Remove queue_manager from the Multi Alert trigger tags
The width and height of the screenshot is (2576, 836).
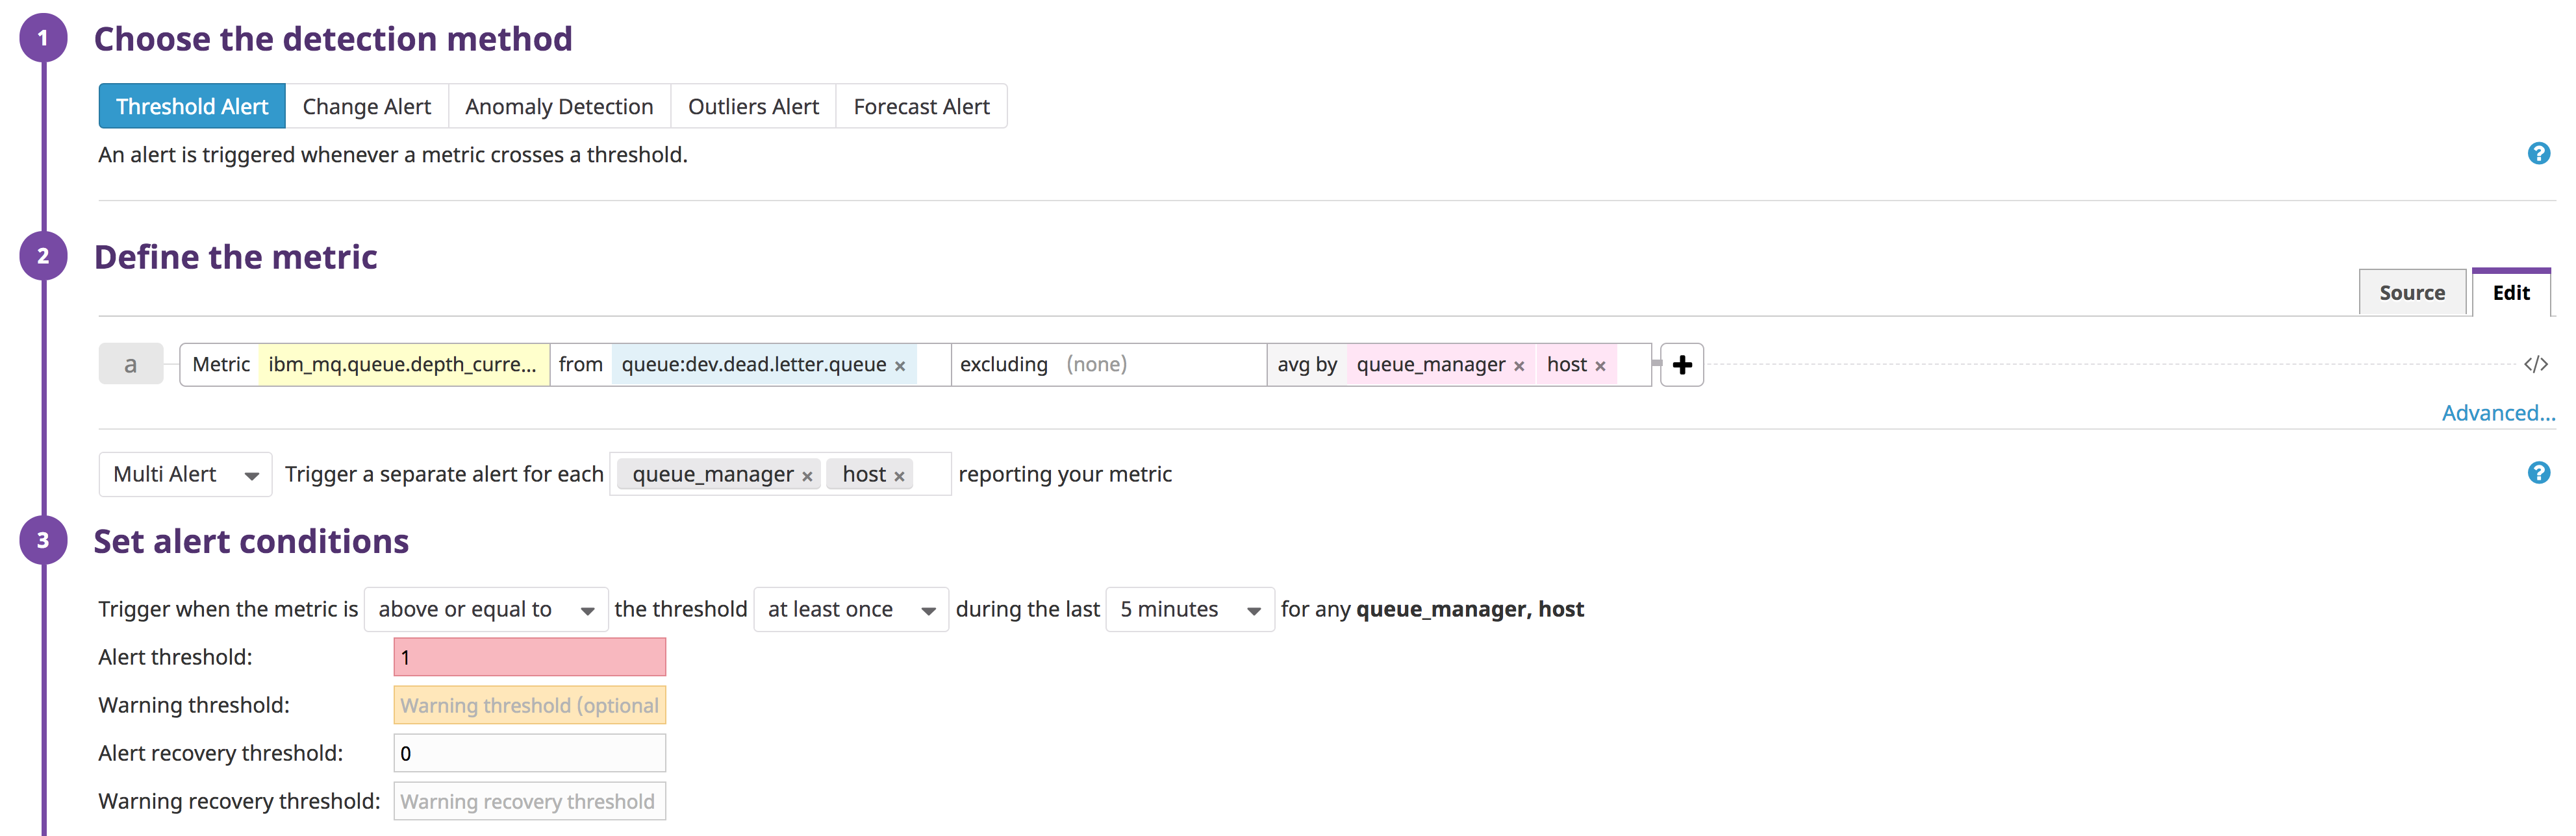point(807,474)
